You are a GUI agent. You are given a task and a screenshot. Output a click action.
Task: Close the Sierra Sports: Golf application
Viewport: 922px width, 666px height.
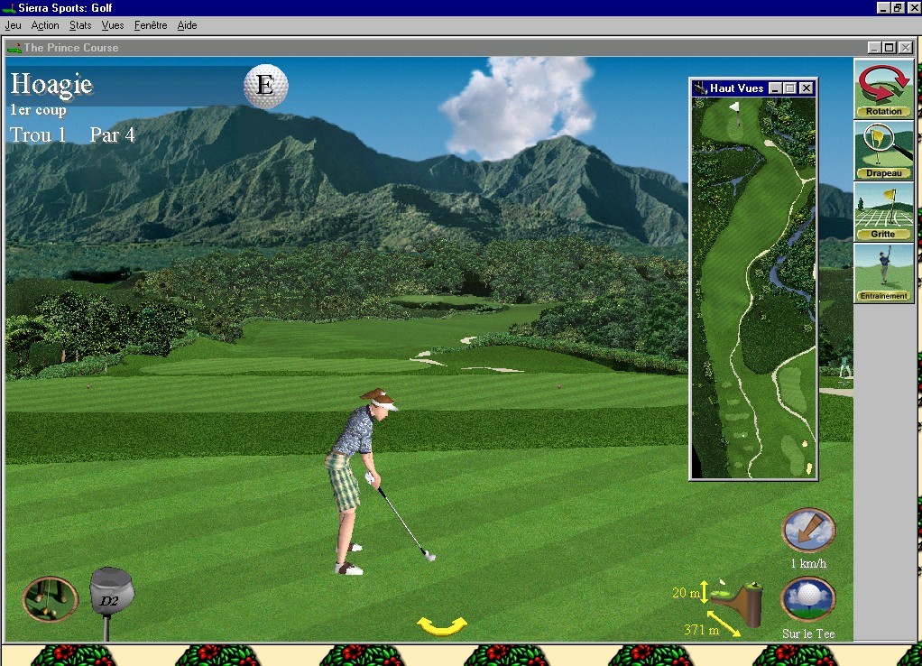click(913, 7)
